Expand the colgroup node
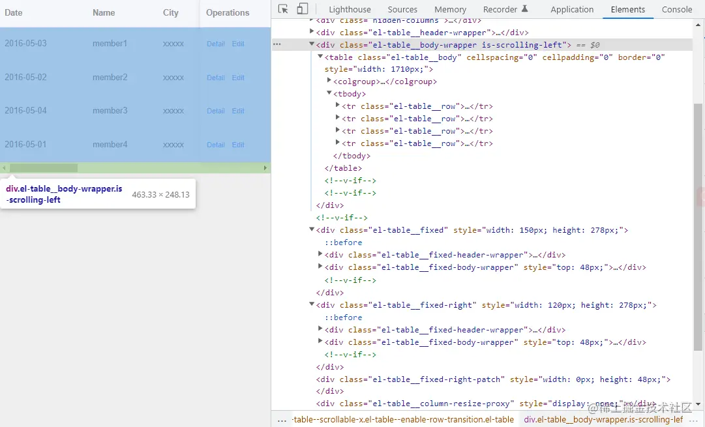This screenshot has width=705, height=427. coord(329,80)
